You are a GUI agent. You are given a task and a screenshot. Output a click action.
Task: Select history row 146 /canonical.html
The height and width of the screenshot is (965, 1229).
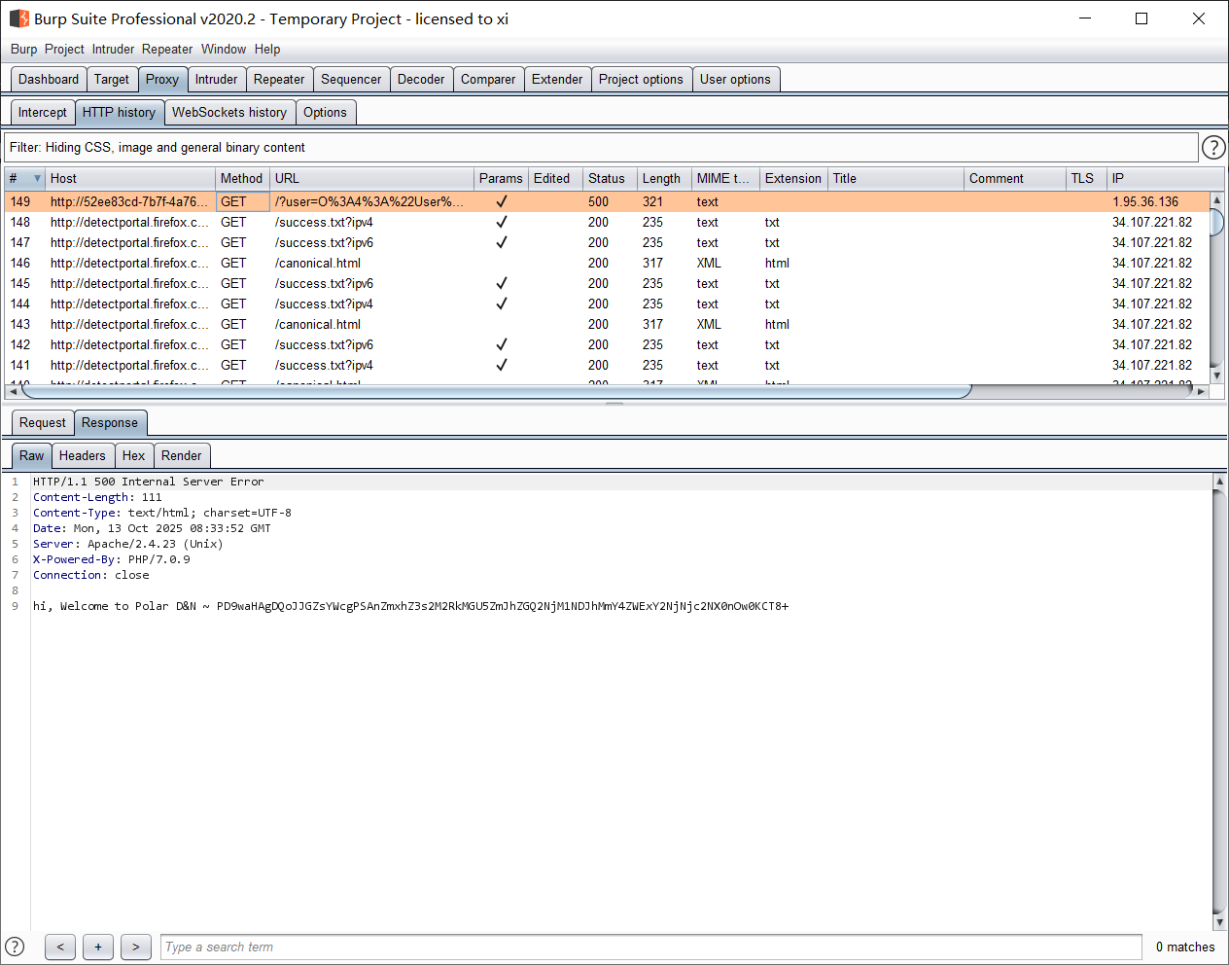pos(607,264)
